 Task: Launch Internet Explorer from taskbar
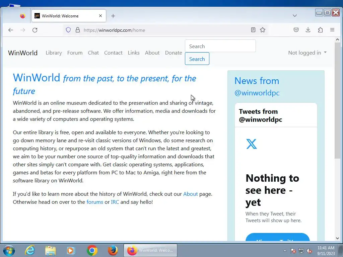[x=30, y=250]
